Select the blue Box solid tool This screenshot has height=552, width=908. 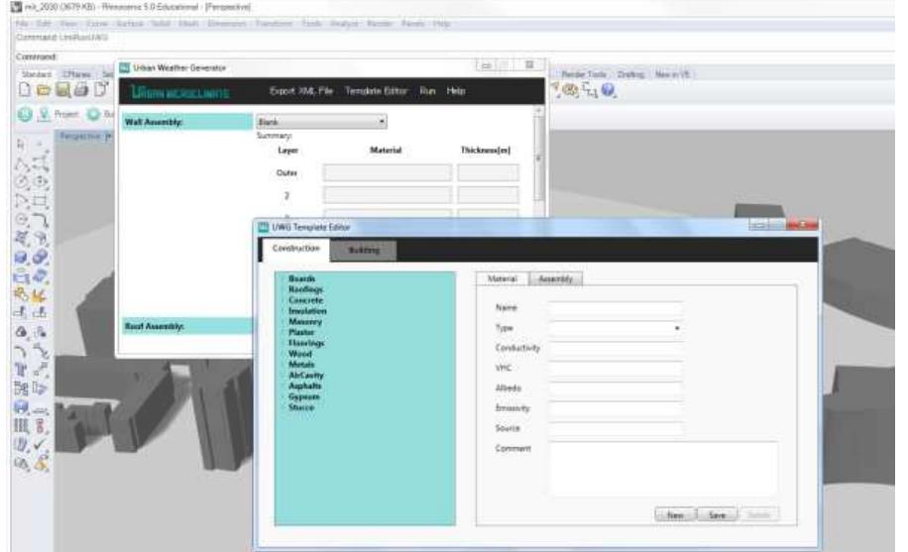(x=22, y=258)
